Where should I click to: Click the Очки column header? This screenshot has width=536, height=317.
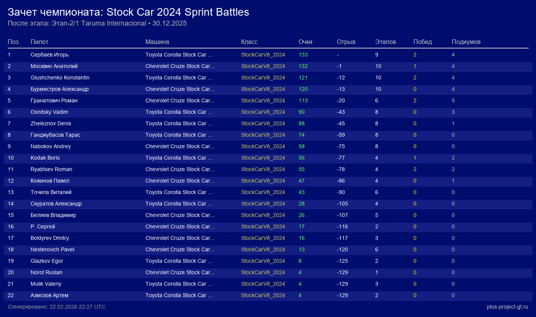(x=305, y=42)
